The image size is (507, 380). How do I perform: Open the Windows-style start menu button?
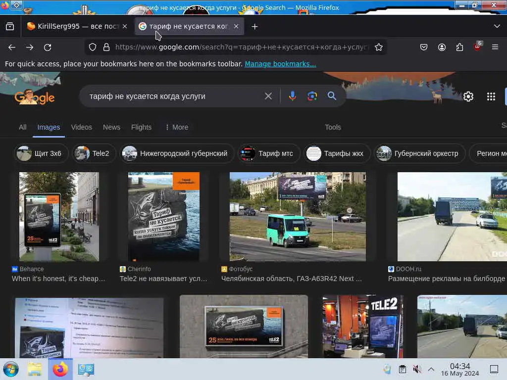(11, 369)
